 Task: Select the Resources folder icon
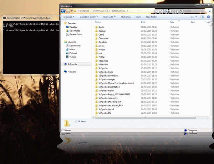tap(96, 61)
